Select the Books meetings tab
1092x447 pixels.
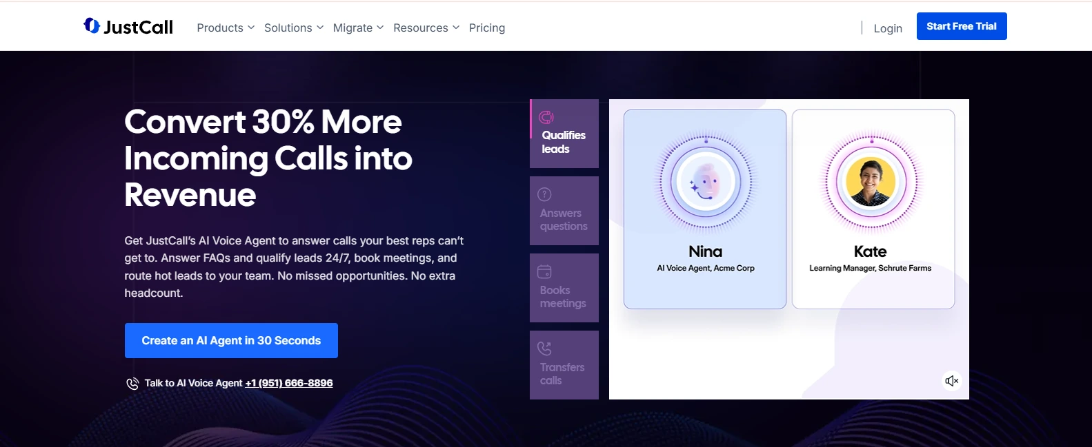tap(564, 288)
